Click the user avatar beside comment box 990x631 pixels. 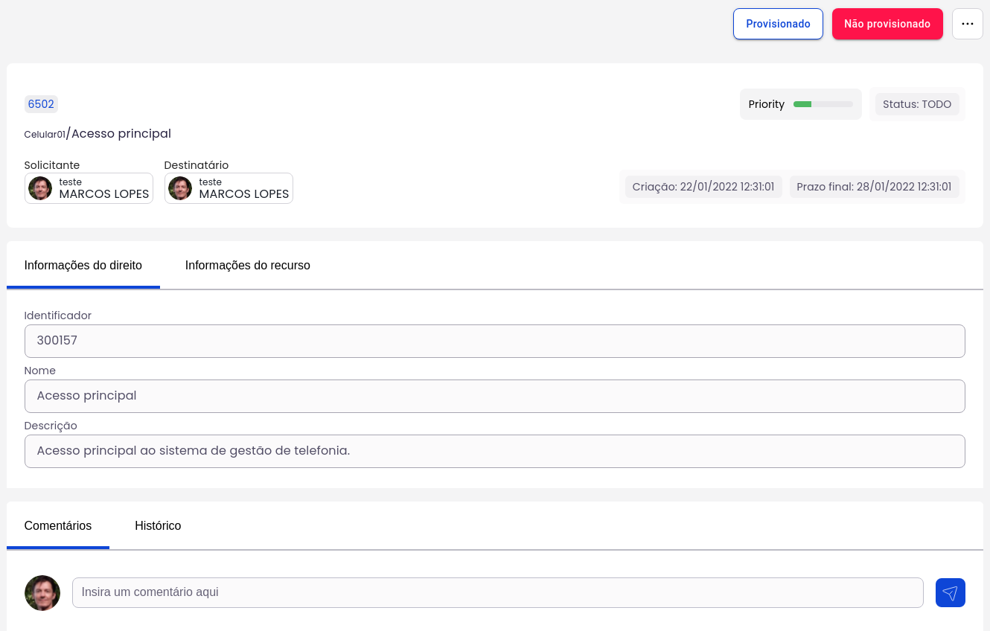coord(42,593)
